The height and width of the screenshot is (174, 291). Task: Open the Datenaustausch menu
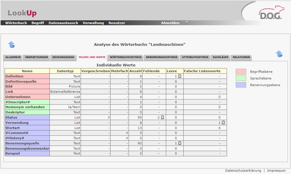63,23
